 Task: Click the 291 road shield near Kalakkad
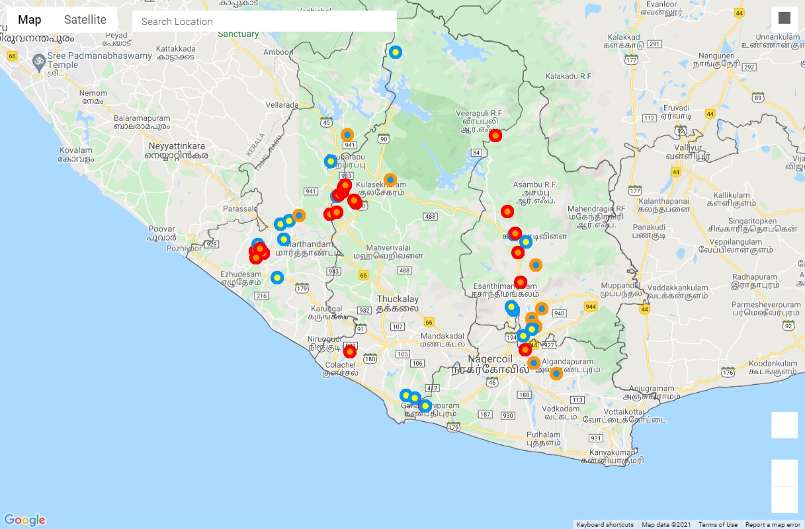tap(656, 44)
